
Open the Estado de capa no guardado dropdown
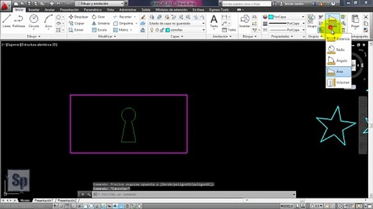tap(177, 23)
